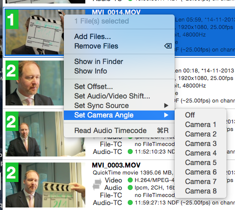
Task: Assign Camera 6 angle
Action: [x=201, y=172]
